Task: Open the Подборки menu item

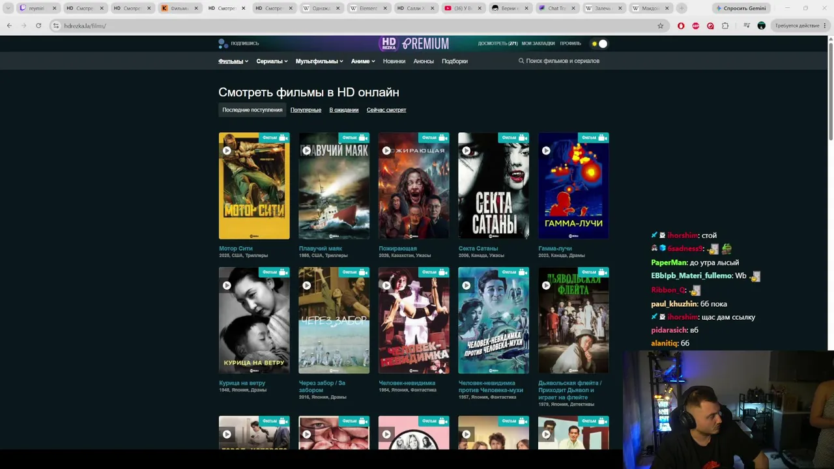Action: pos(455,61)
